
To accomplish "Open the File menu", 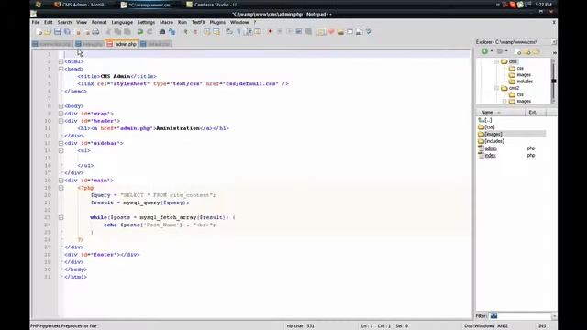I will (36, 22).
